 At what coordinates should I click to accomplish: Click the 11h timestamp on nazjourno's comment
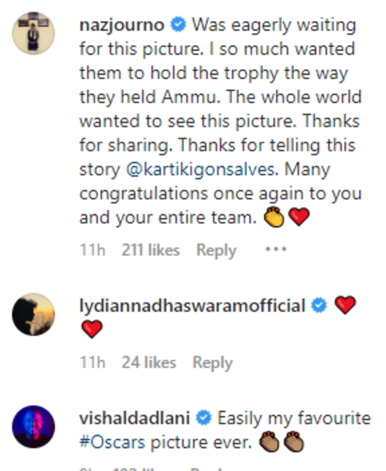(x=92, y=250)
